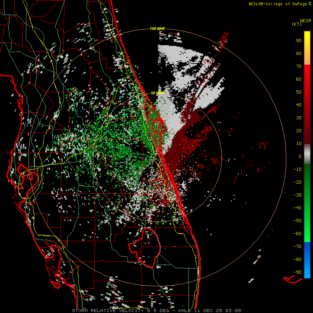Image resolution: width=313 pixels, height=313 pixels.
Task: Click the 60 value on velocity scale
Action: 299,79
